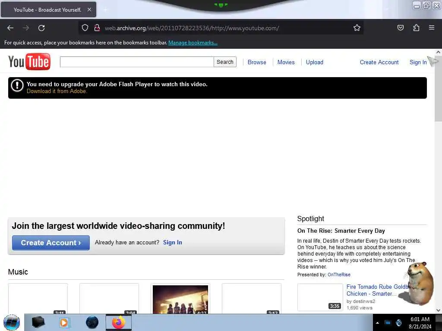442x331 pixels.
Task: Click the vertical scrollbar thumb
Action: (x=438, y=89)
